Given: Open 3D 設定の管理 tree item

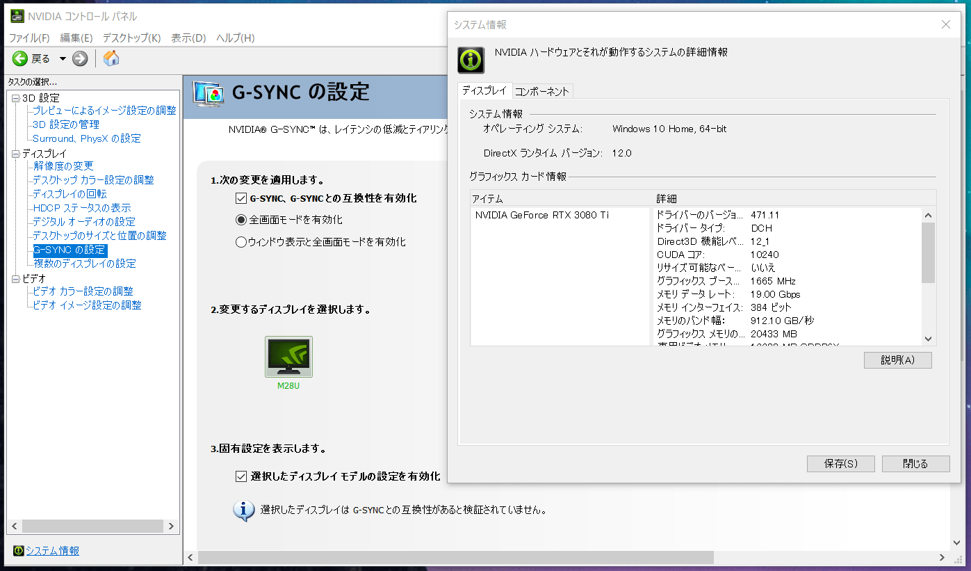Looking at the screenshot, I should [66, 124].
